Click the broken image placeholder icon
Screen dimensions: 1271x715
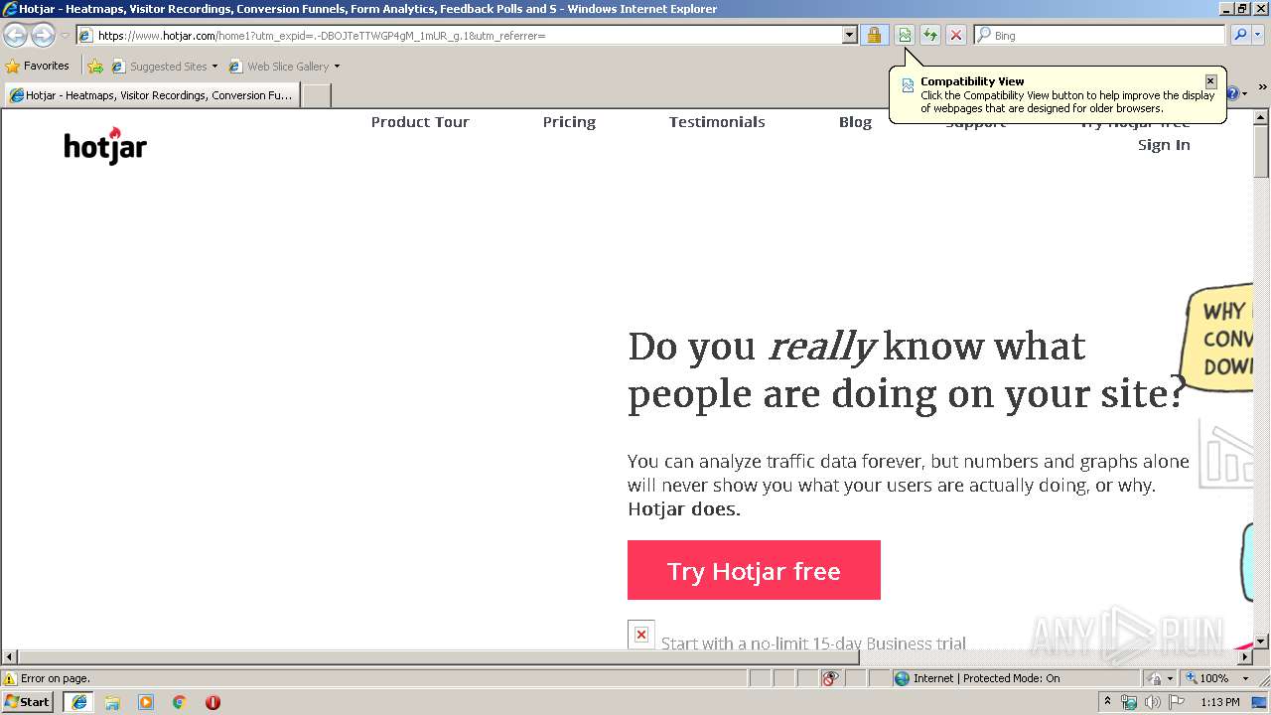pos(641,635)
